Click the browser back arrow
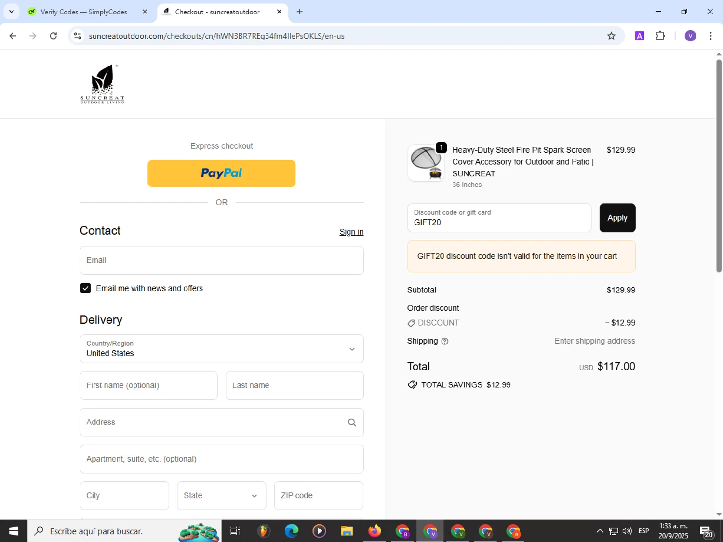 click(x=13, y=36)
